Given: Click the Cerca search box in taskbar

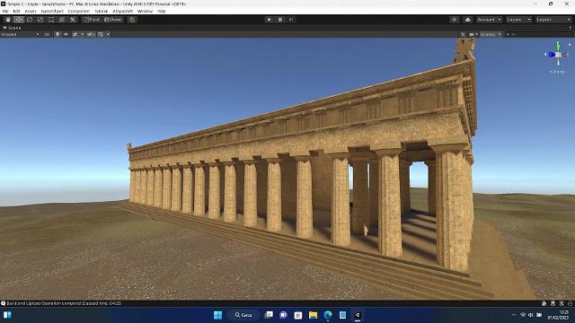Looking at the screenshot, I should [x=243, y=315].
